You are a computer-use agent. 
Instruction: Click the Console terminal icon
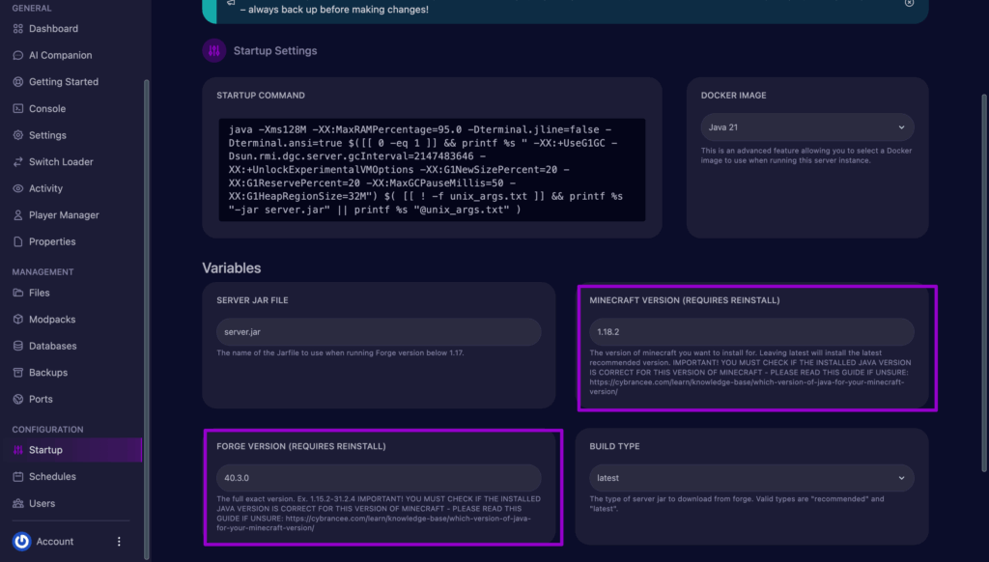[x=18, y=109]
